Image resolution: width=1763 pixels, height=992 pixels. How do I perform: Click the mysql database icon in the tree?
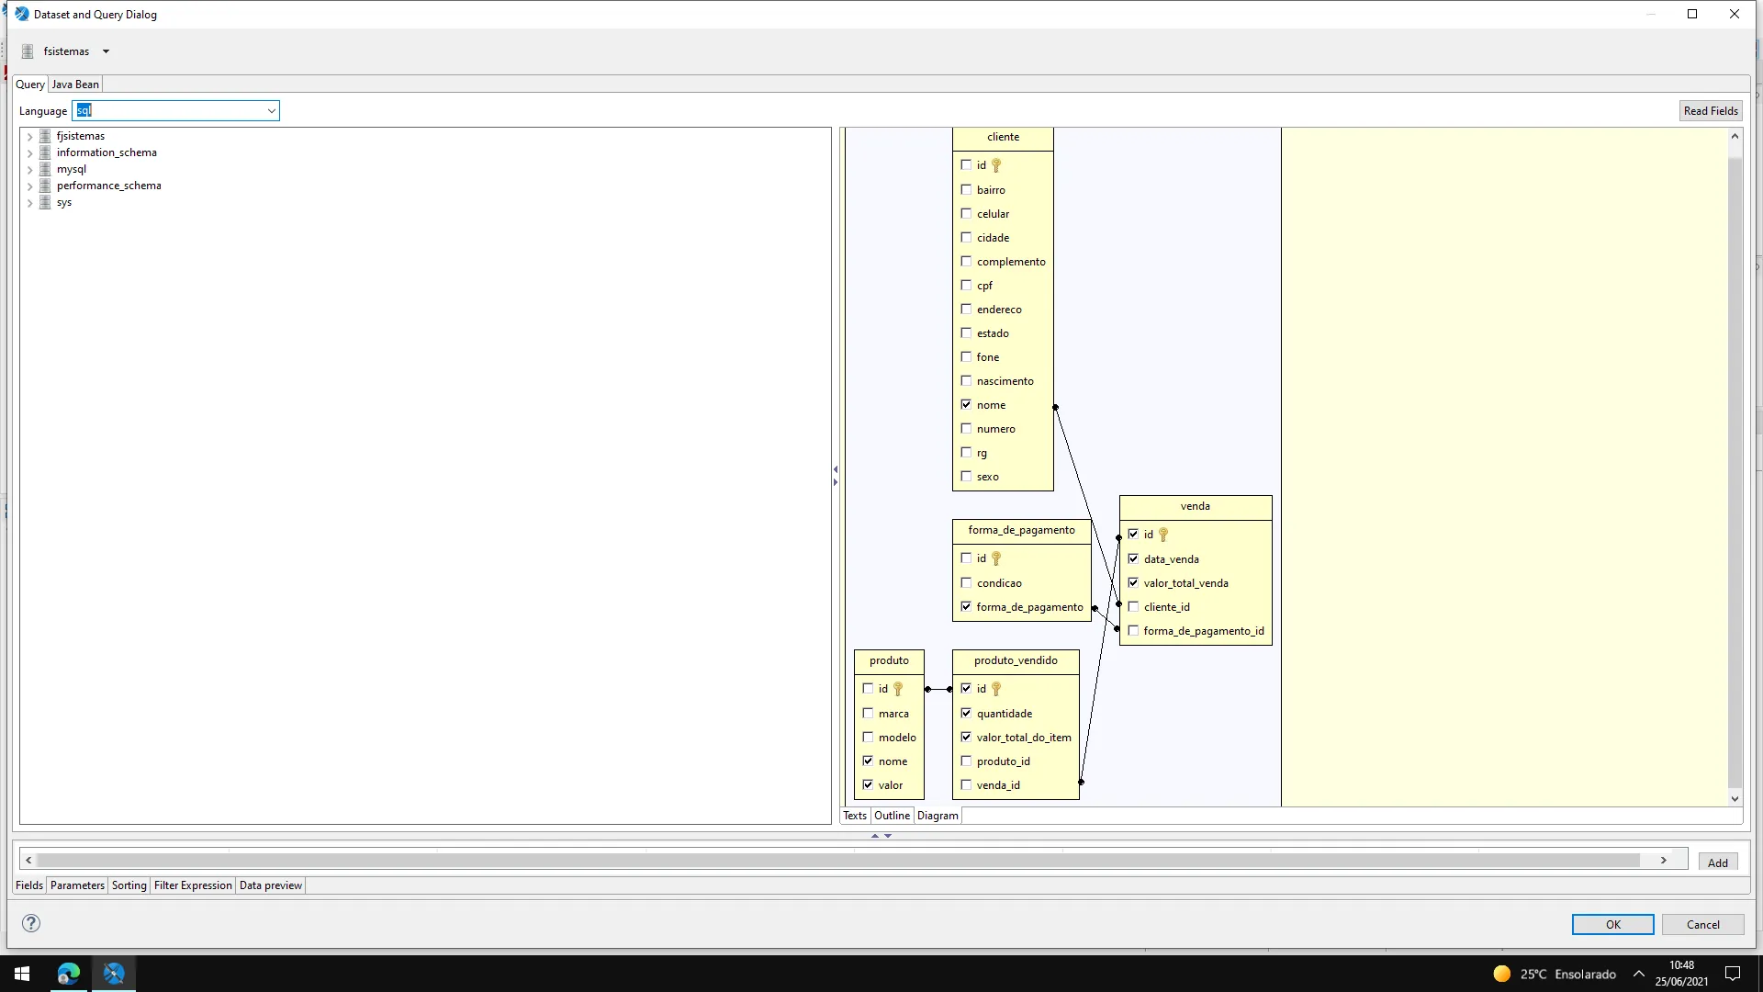[45, 169]
